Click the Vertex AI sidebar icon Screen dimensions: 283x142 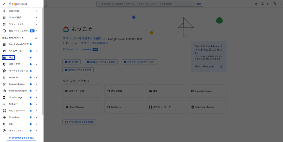click(4, 77)
